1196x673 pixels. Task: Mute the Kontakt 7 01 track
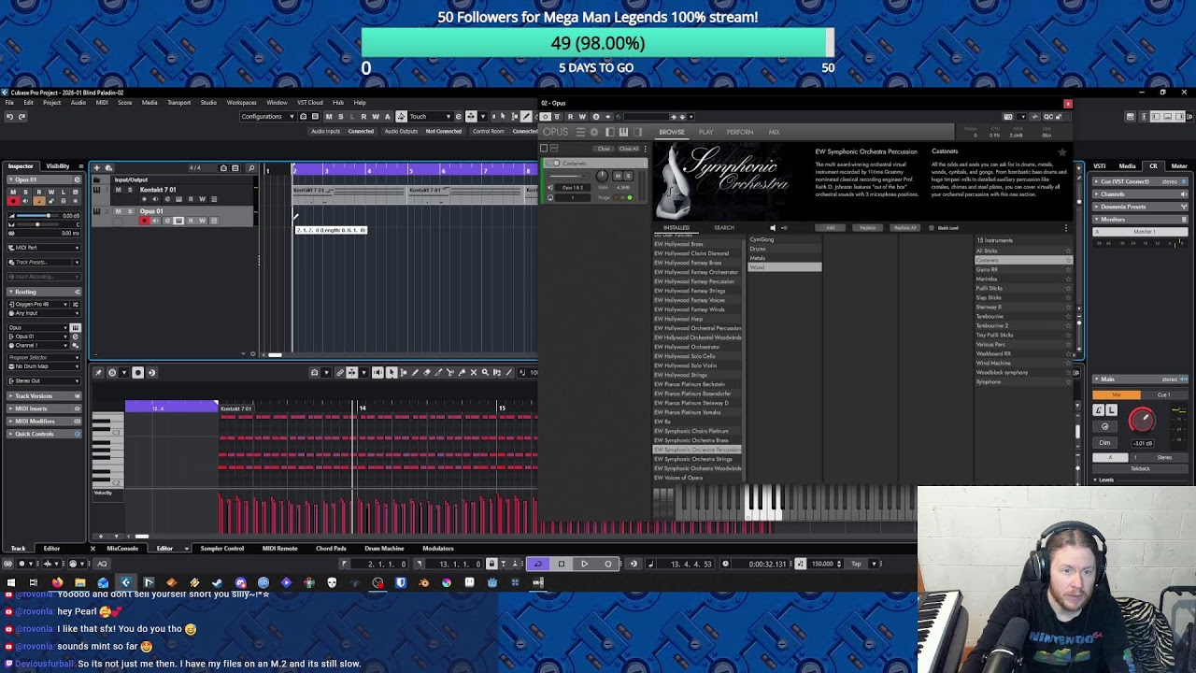(x=118, y=190)
